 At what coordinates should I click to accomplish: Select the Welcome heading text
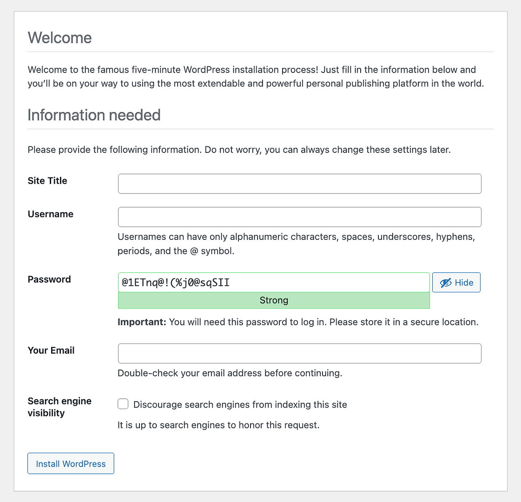click(59, 38)
